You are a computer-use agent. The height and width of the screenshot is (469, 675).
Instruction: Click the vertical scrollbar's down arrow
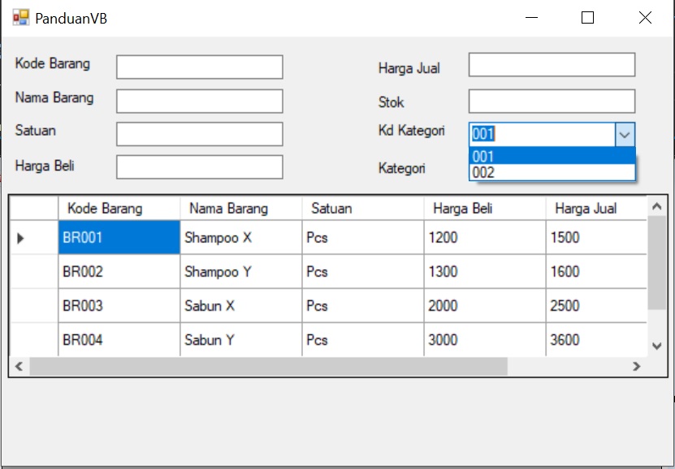656,345
